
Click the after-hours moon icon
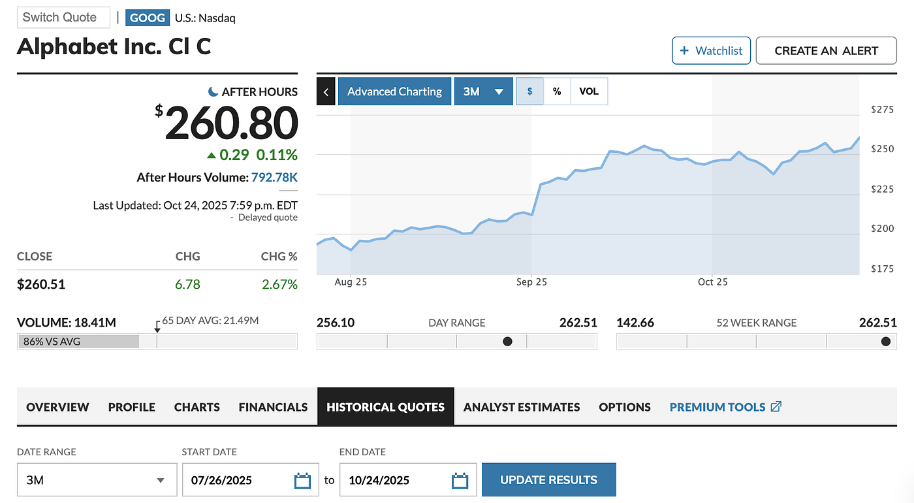213,91
